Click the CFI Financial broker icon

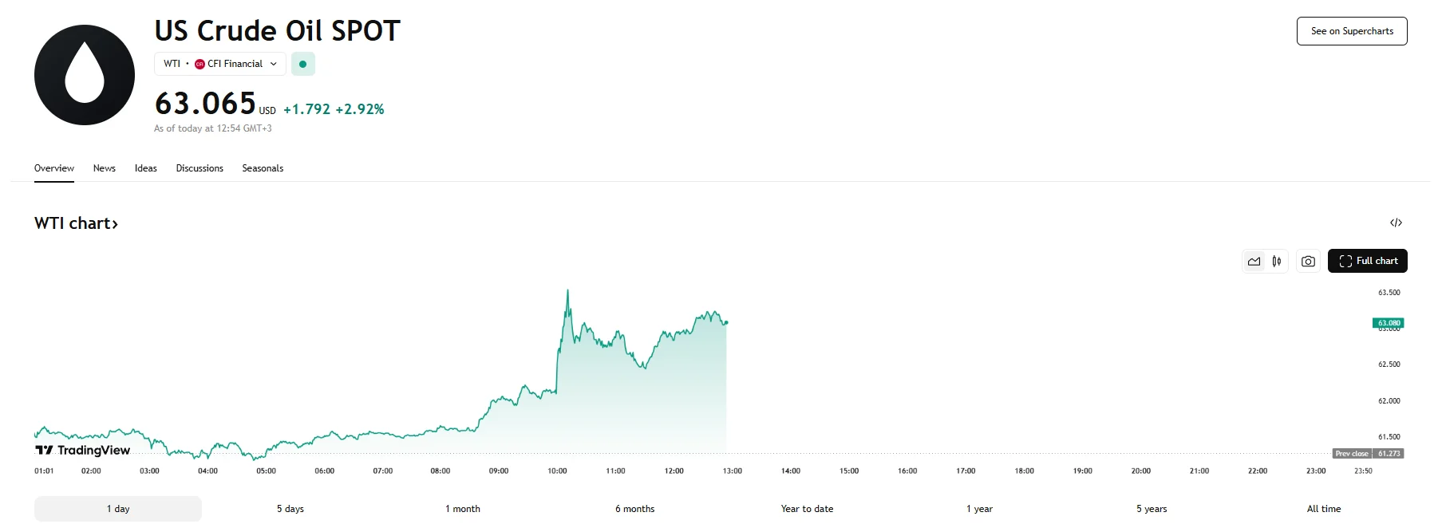click(x=199, y=64)
